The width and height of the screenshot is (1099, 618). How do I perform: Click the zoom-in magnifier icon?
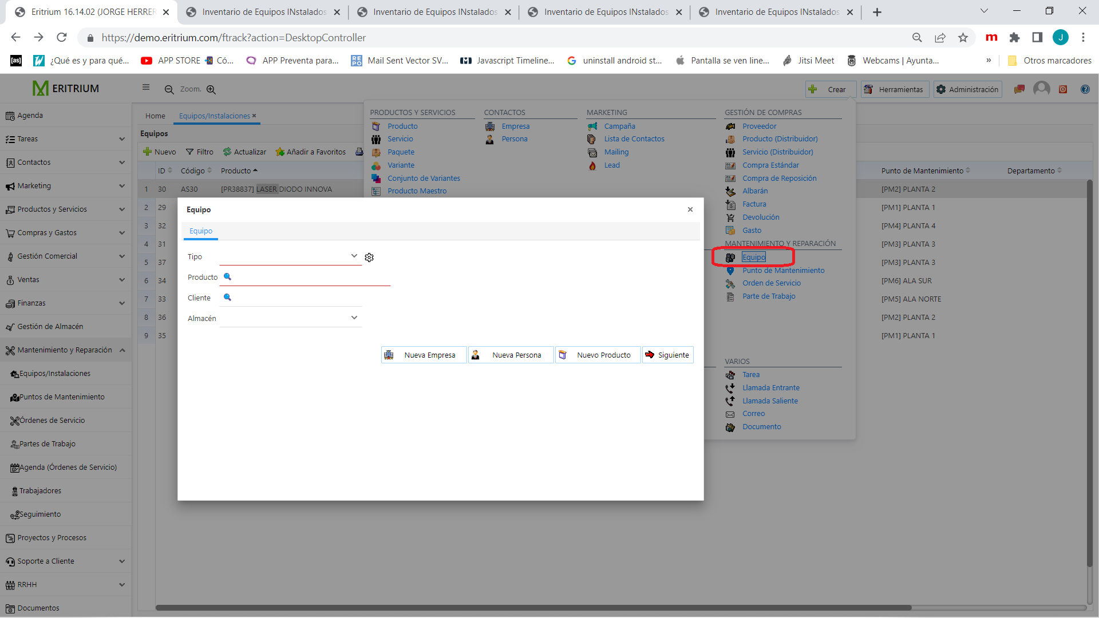click(211, 90)
